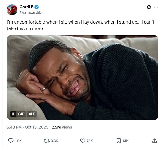Show the ALT image description
Screen dimensions: 162x147
(32, 114)
